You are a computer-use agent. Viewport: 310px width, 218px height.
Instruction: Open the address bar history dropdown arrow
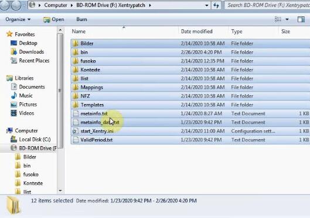pyautogui.click(x=207, y=5)
